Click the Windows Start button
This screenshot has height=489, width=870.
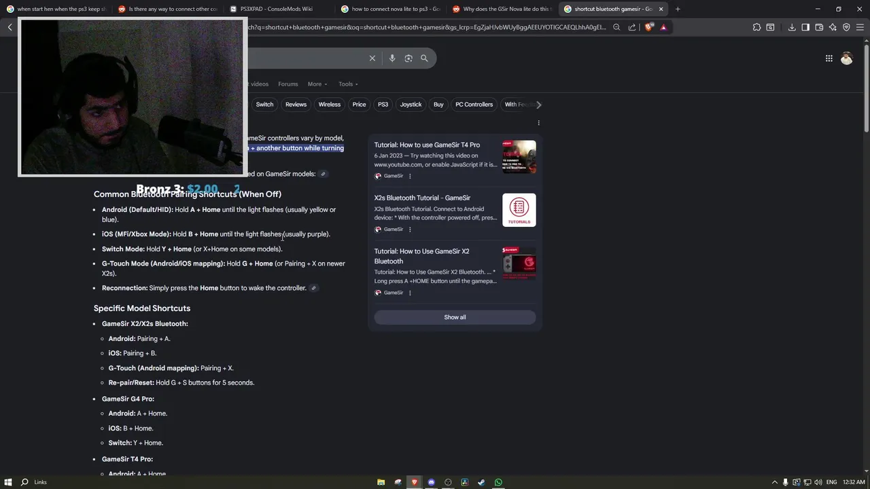(7, 482)
